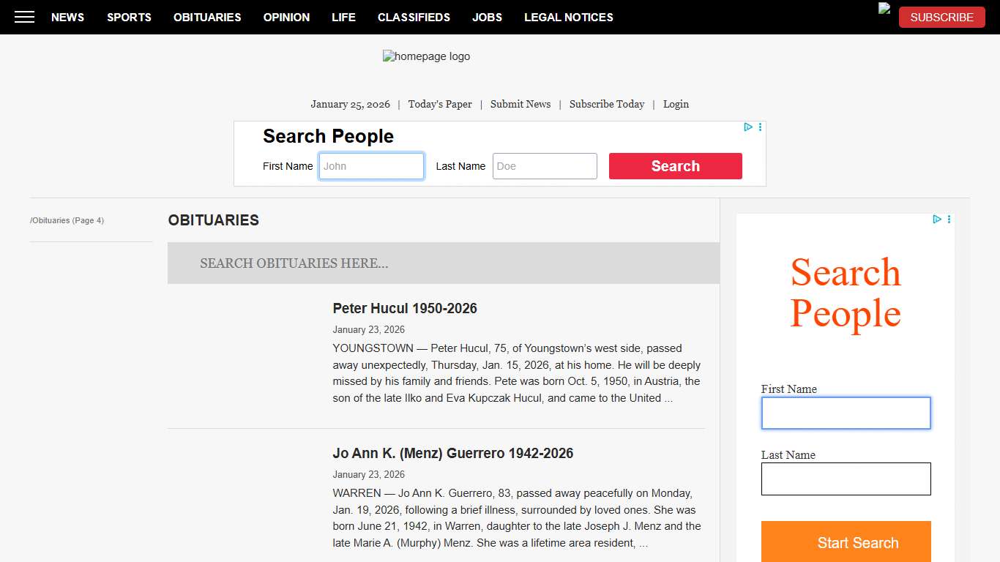
Task: Click the broken image icon beside Subscribe
Action: (884, 9)
